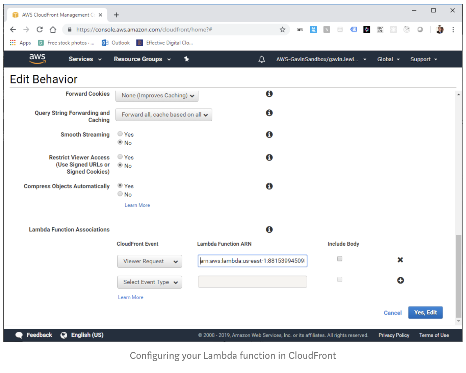
Task: Click the scrollbar down arrow
Action: (458, 321)
